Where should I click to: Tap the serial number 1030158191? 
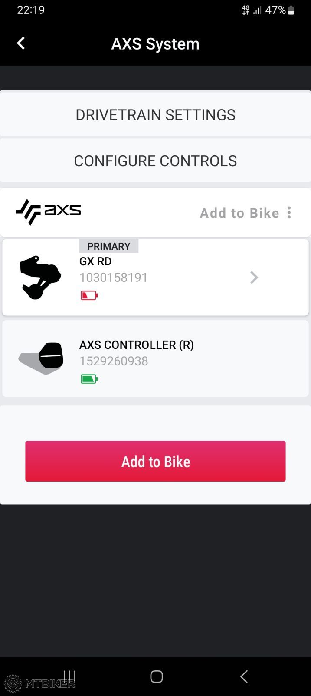coord(113,277)
